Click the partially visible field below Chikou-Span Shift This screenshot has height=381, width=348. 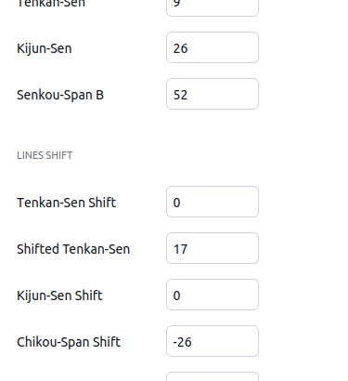213,376
